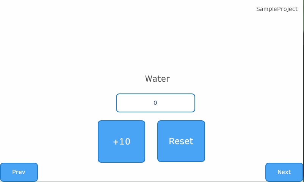This screenshot has width=304, height=182.
Task: Reset the Water value to zero
Action: pos(181,141)
